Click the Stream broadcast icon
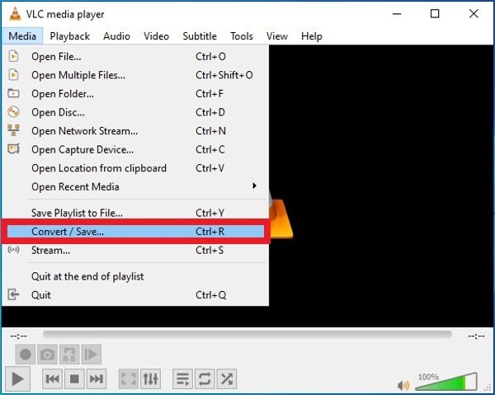The width and height of the screenshot is (495, 395). click(13, 250)
